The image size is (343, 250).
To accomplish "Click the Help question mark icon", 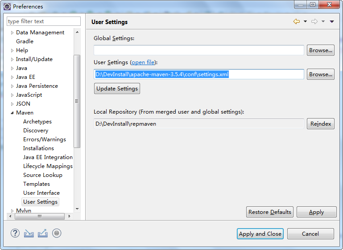I will click(15, 233).
